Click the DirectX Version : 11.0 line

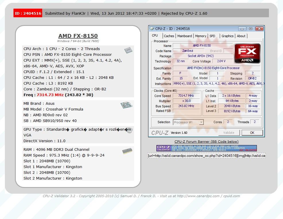pos(44,141)
